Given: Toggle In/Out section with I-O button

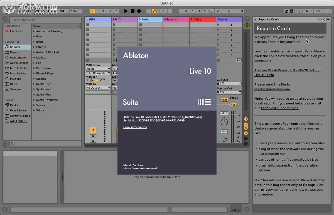Looking at the screenshot, I should click(x=246, y=119).
